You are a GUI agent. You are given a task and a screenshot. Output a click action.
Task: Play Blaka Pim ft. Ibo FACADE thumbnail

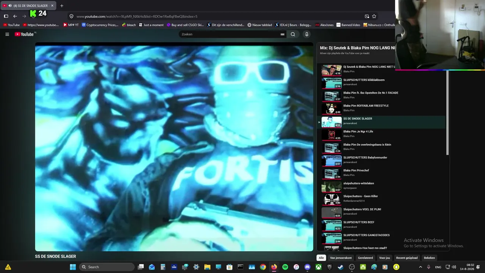[332, 96]
